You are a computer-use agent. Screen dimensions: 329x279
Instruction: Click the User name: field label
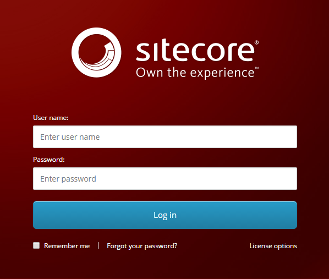[51, 118]
